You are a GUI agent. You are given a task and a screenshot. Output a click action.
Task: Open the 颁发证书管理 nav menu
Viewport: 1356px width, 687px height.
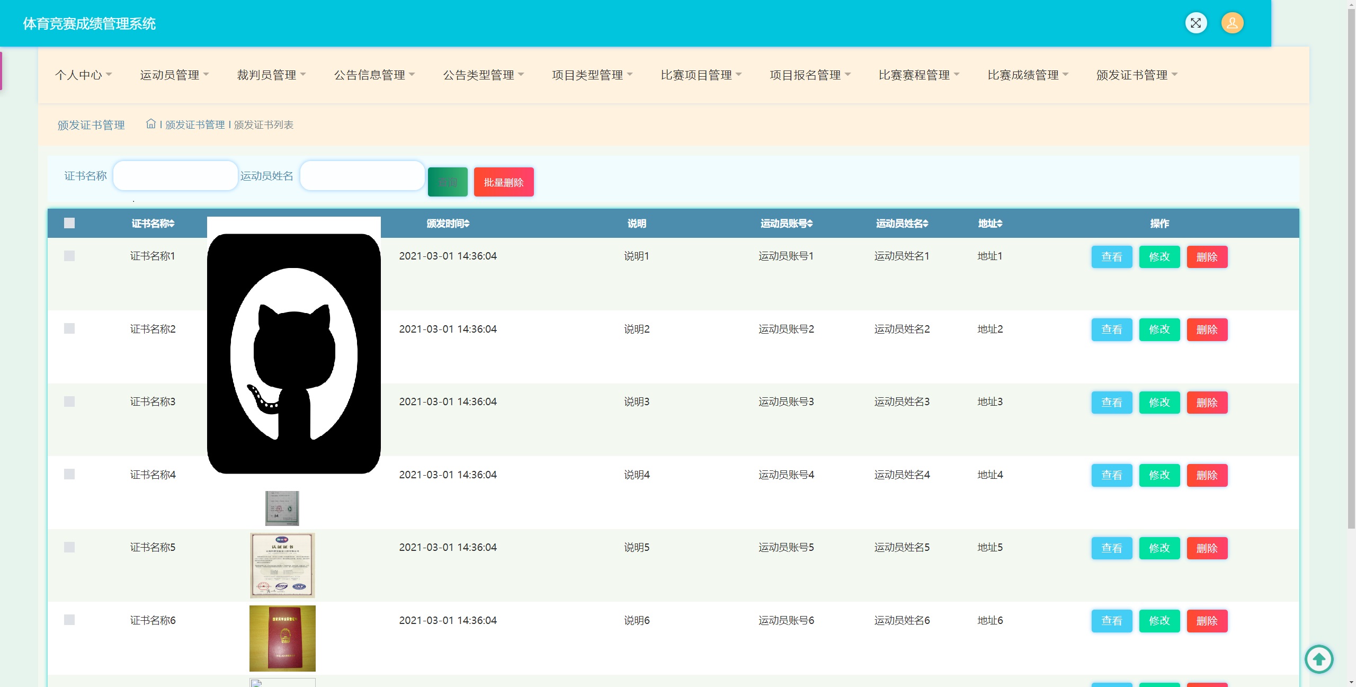point(1137,75)
